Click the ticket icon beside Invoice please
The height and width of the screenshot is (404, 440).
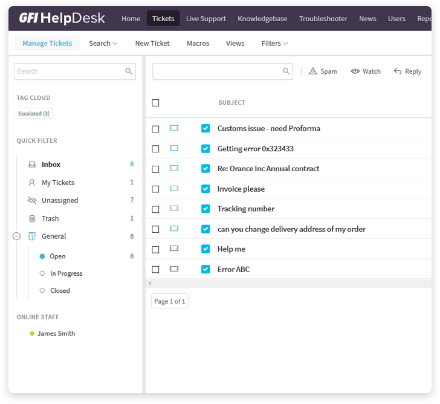point(174,189)
